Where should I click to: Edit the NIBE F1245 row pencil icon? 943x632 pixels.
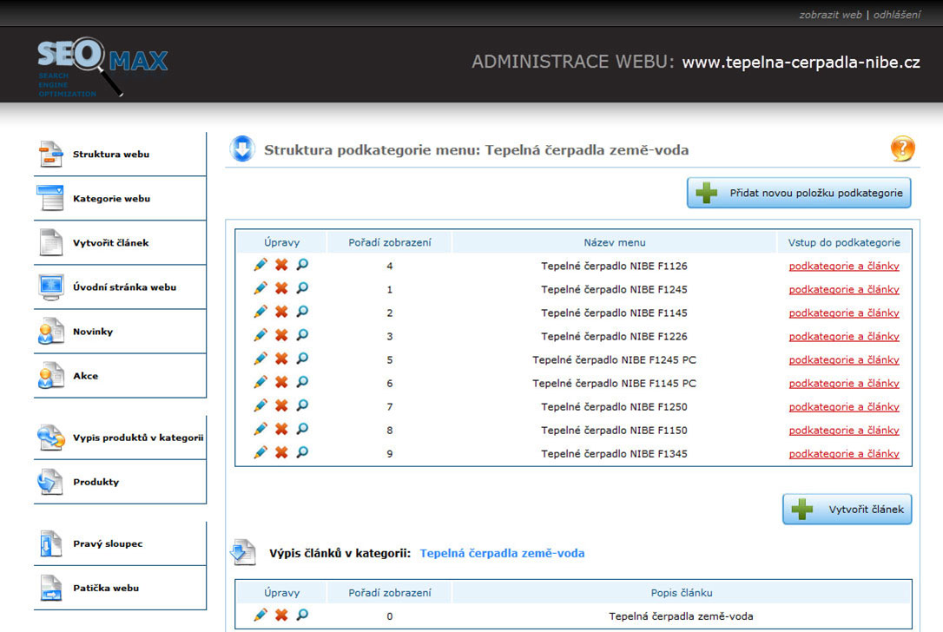click(x=260, y=288)
